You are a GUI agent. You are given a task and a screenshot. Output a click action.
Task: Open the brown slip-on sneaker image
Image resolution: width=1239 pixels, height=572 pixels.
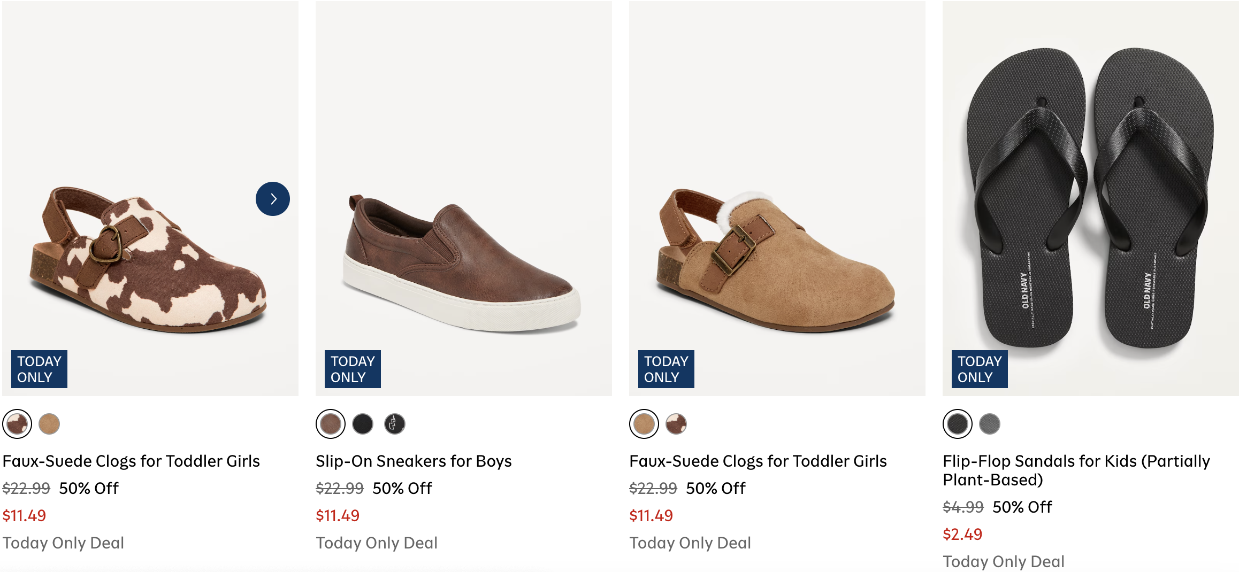[x=463, y=262]
